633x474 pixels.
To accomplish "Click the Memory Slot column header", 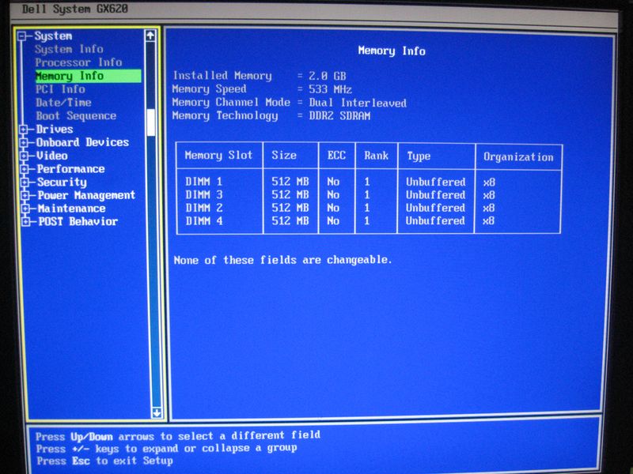I will click(218, 155).
